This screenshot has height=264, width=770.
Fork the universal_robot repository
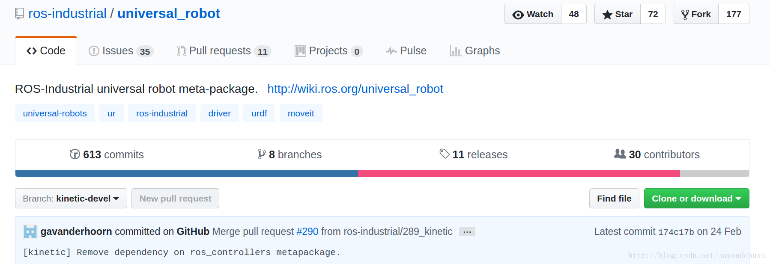point(696,14)
